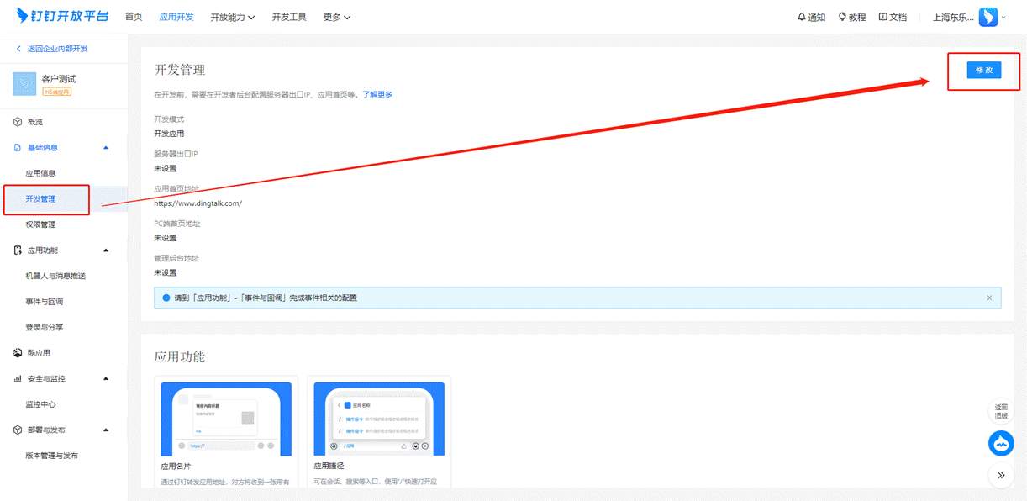
Task: Click the blue 修改 button
Action: click(x=984, y=71)
